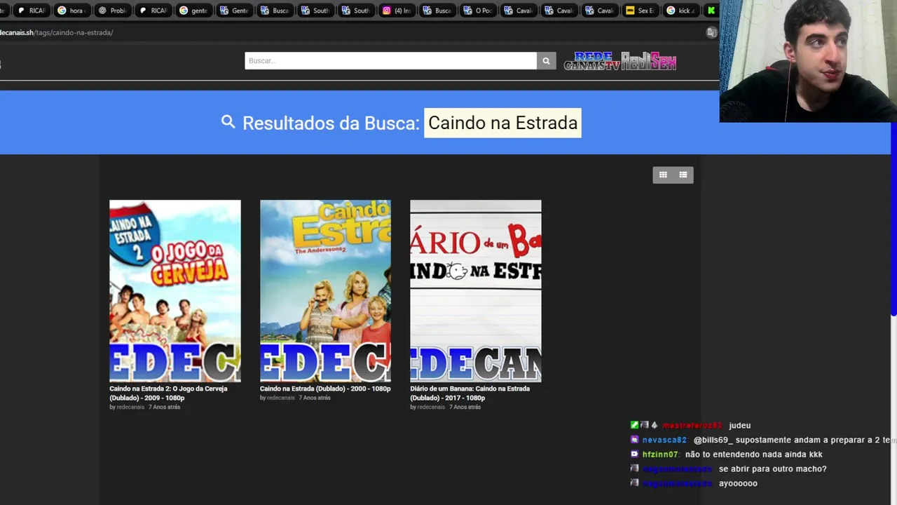Click redecanais author under Jogo da Cerveja
The image size is (897, 505).
click(x=130, y=408)
